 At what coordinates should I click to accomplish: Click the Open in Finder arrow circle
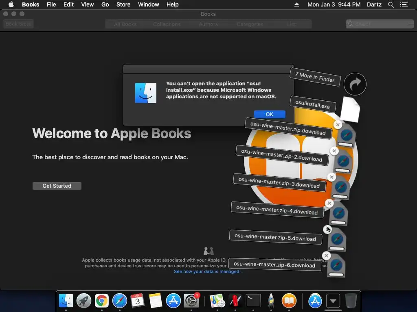point(355,84)
